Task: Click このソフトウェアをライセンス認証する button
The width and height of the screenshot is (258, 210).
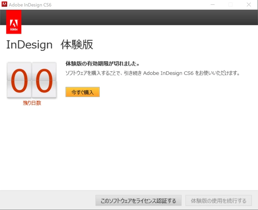Action: (x=138, y=200)
